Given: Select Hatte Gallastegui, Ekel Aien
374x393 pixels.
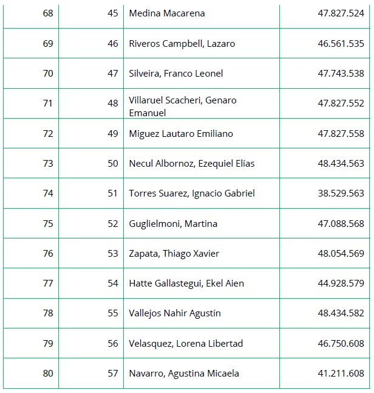Looking at the screenshot, I should tap(183, 283).
